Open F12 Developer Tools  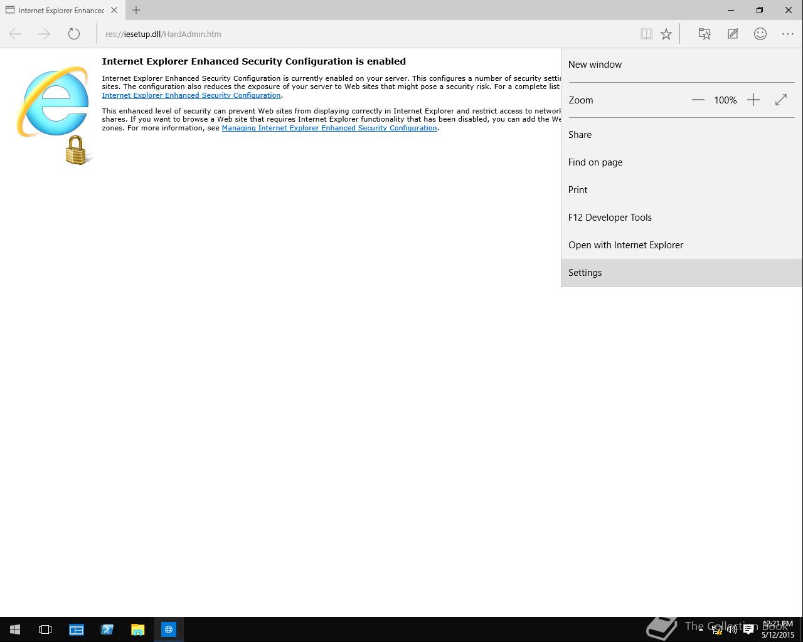pos(682,218)
